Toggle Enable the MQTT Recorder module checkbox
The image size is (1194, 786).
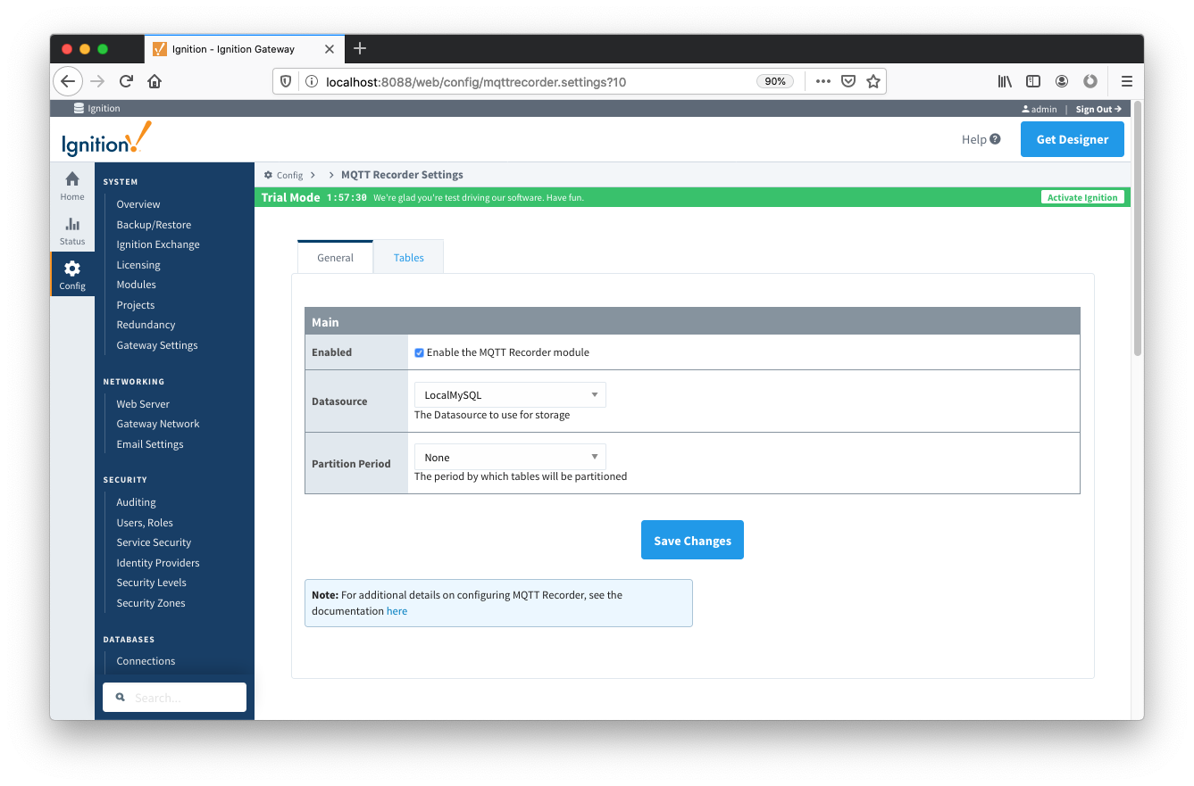pos(419,352)
